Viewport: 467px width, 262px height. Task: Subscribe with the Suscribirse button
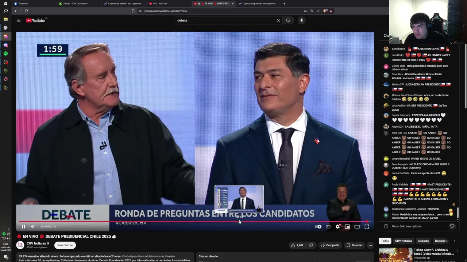coord(65,245)
